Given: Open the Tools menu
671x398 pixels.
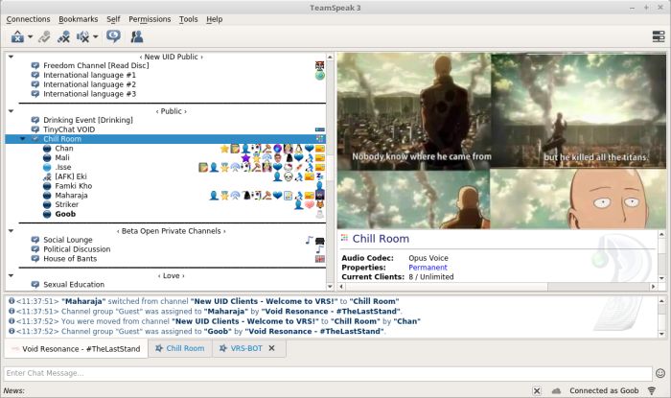Looking at the screenshot, I should click(188, 19).
